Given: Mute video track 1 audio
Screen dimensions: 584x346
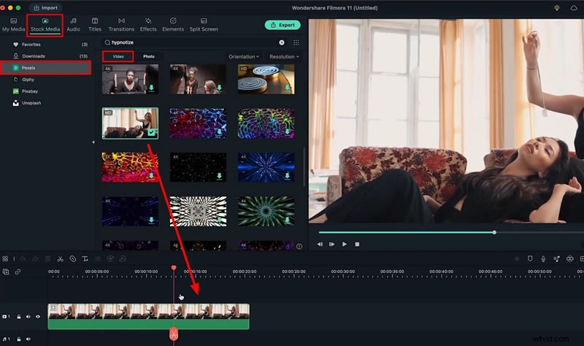Looking at the screenshot, I should pyautogui.click(x=28, y=317).
